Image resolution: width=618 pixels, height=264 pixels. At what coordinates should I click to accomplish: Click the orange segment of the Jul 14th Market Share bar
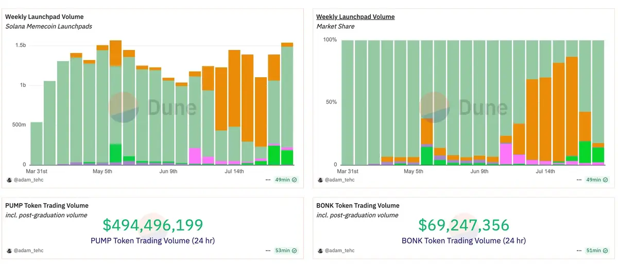545,118
